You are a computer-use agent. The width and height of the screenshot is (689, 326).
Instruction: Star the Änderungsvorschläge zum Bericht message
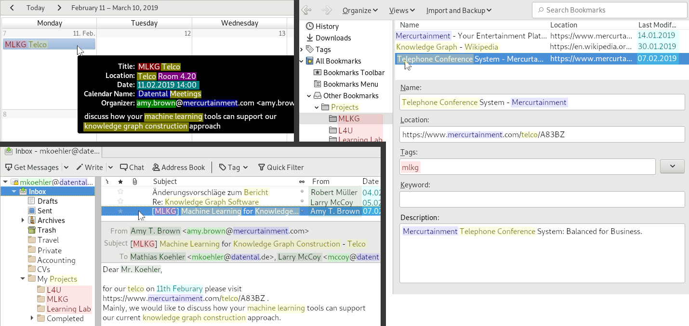121,192
